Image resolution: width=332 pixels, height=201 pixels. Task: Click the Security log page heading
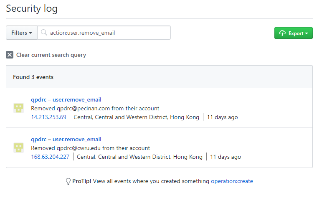pos(32,8)
